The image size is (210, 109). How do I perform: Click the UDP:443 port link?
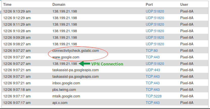(153, 70)
